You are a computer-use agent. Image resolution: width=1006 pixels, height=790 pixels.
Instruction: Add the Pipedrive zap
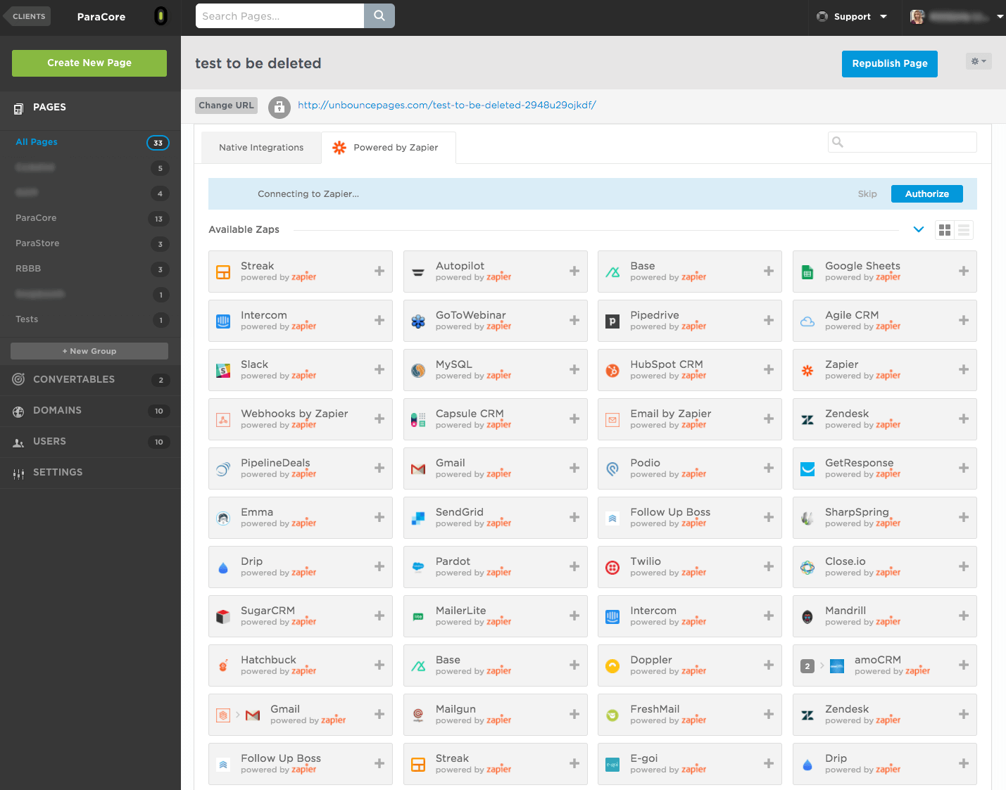tap(768, 320)
